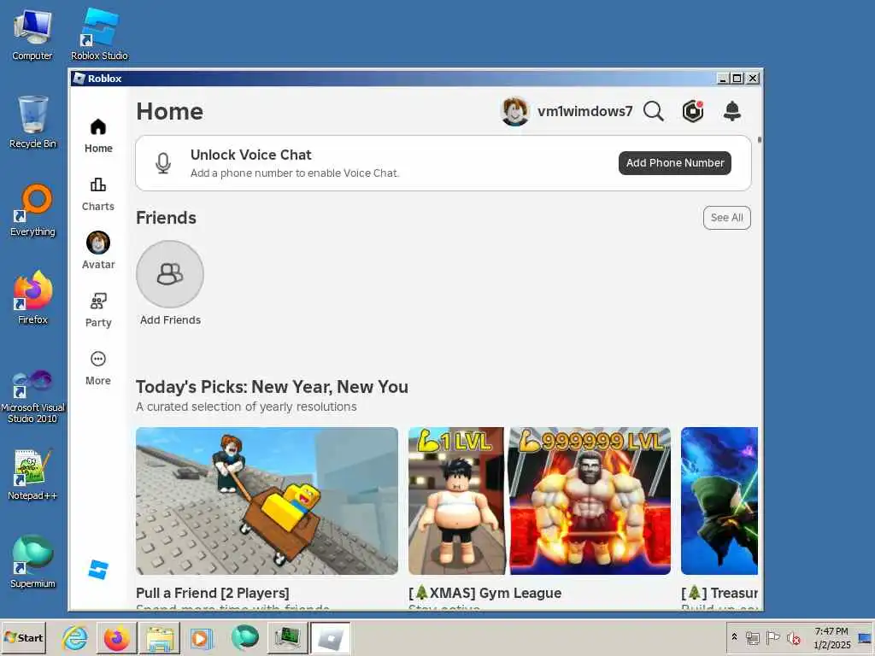
Task: Select the Roblox Studio desktop shortcut
Action: pos(99,34)
